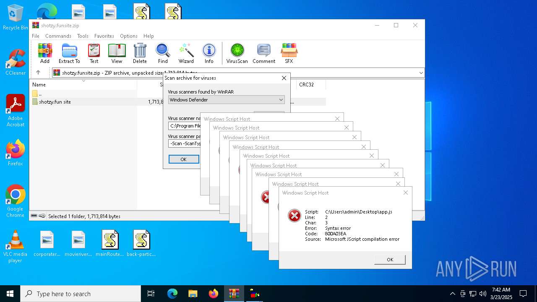The width and height of the screenshot is (537, 302).
Task: Click the taskbar search box
Action: click(x=81, y=294)
